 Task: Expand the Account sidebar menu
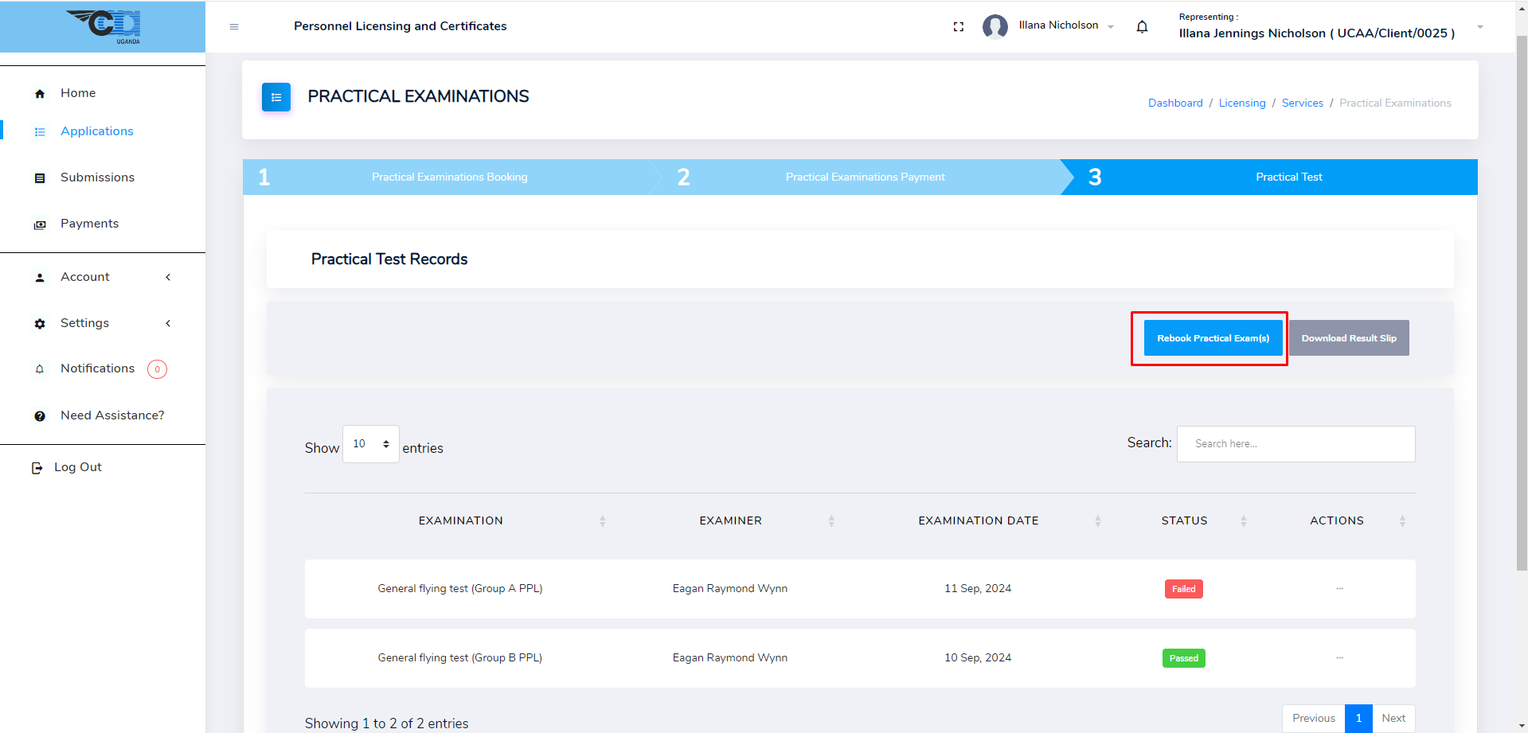[x=102, y=277]
